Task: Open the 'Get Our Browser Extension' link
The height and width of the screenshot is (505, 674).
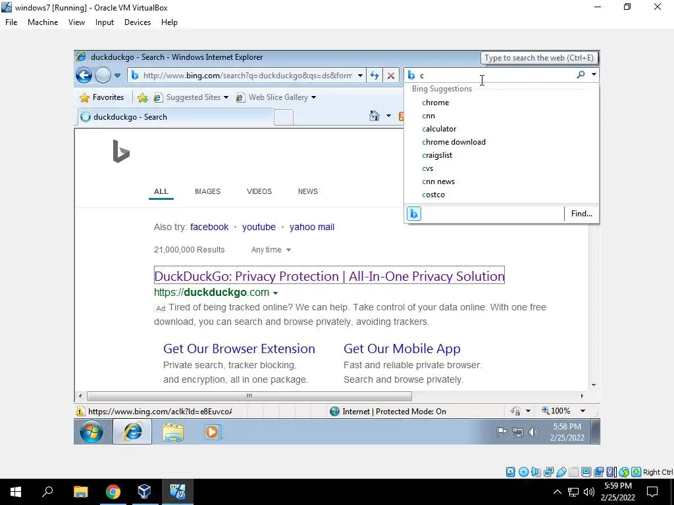Action: (239, 349)
